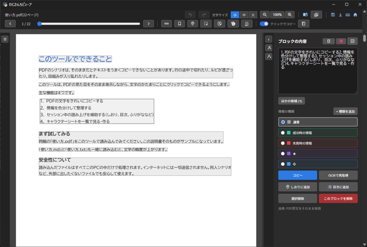
Task: Click the OCRで再取得 button
Action: [x=338, y=175]
